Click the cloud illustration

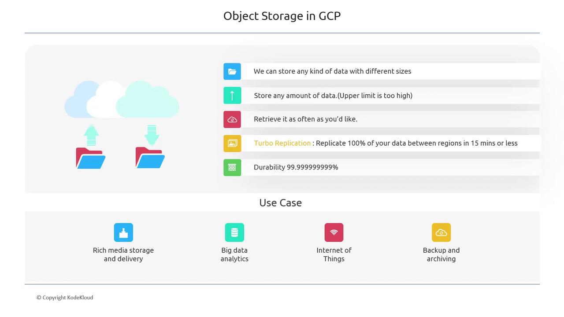coord(122,100)
